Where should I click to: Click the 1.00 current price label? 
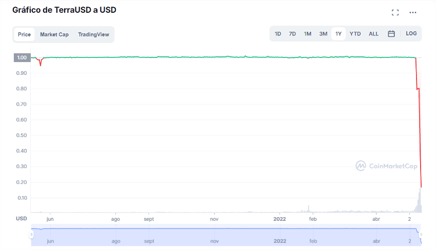[x=22, y=57]
